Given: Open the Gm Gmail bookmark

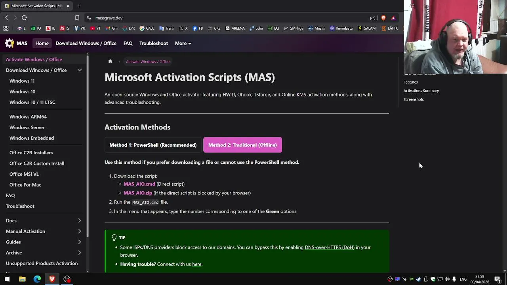Looking at the screenshot, I should click(111, 28).
